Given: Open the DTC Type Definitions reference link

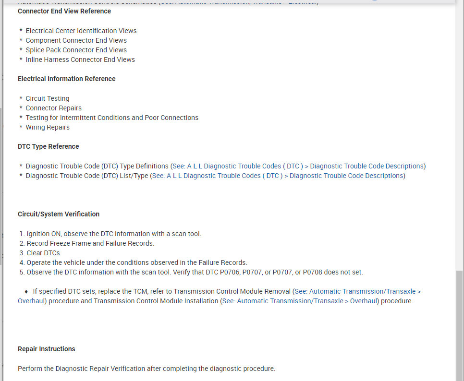Looking at the screenshot, I should [x=298, y=166].
